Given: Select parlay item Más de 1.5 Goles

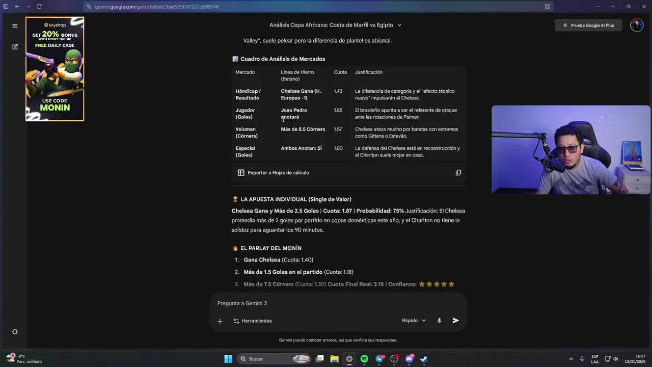Looking at the screenshot, I should pos(283,272).
